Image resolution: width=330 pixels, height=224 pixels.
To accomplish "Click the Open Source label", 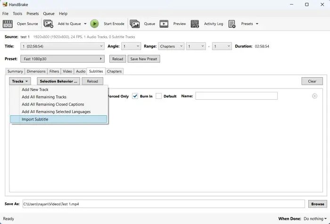I will point(27,24).
